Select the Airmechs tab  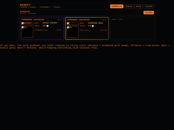coord(117,6)
